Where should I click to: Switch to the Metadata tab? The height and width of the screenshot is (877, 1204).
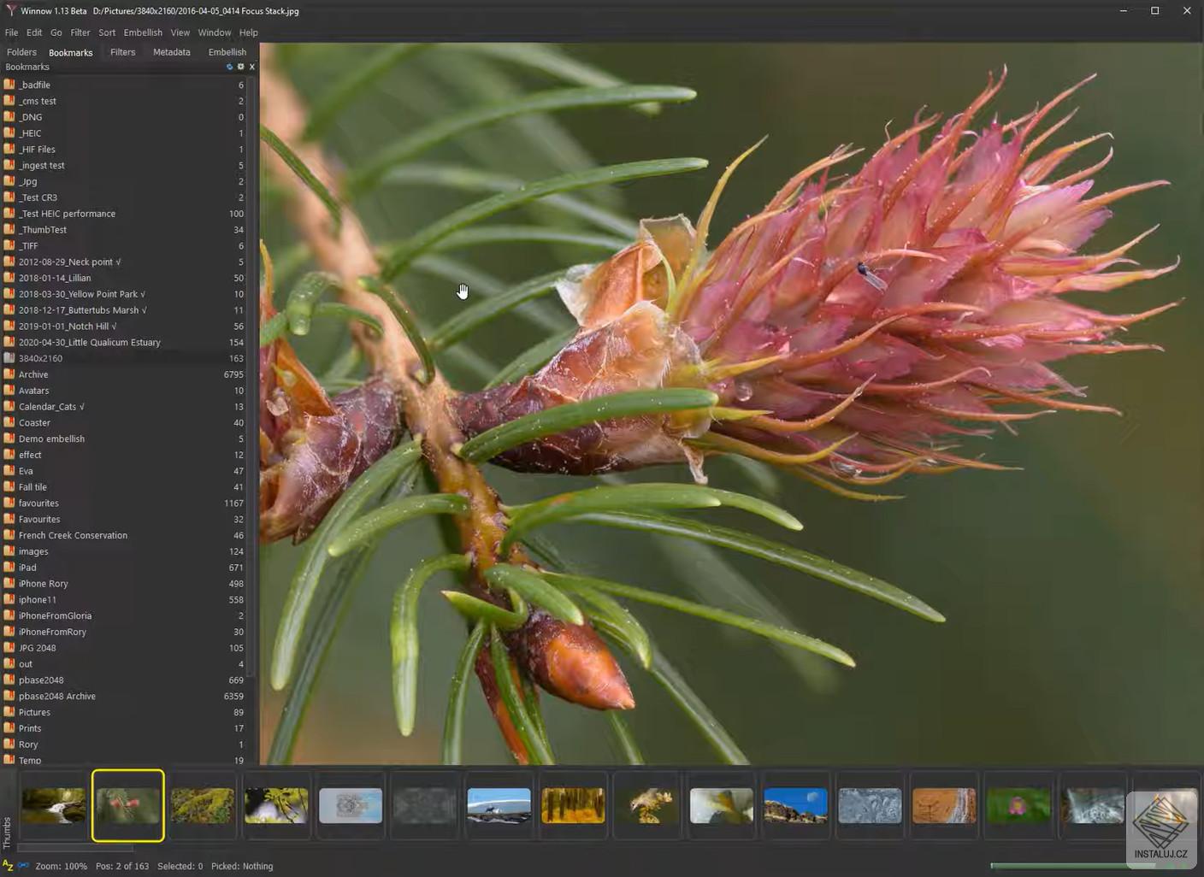click(x=171, y=52)
